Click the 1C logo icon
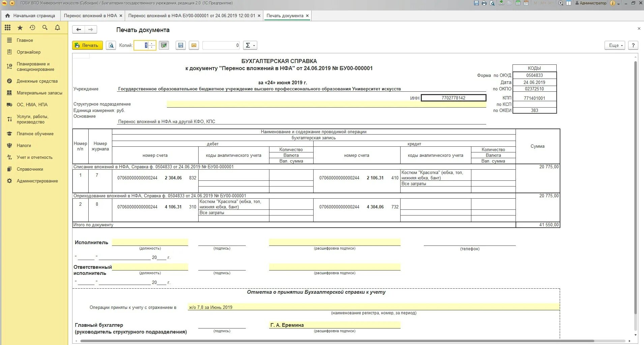 pyautogui.click(x=4, y=3)
